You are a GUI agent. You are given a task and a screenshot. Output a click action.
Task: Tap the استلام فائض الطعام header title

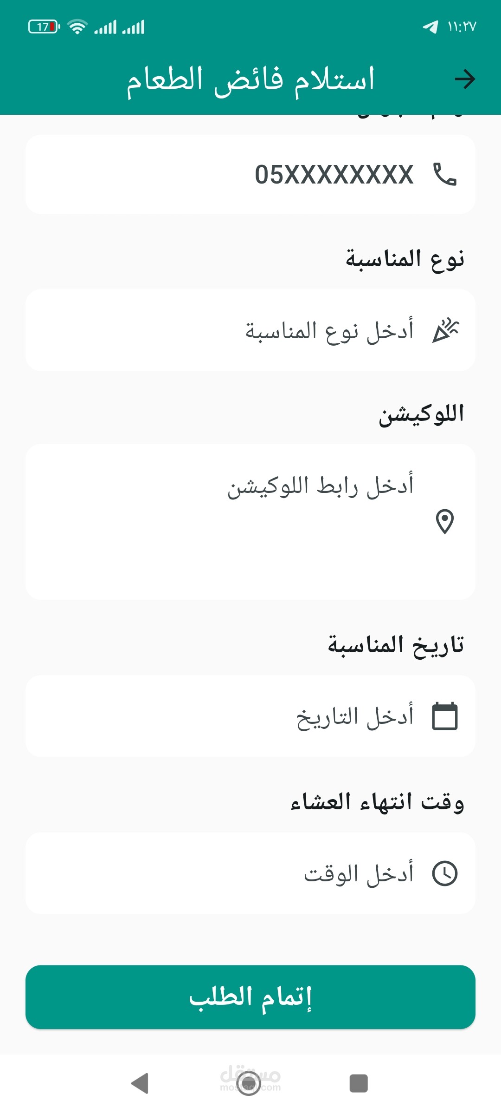pyautogui.click(x=250, y=80)
